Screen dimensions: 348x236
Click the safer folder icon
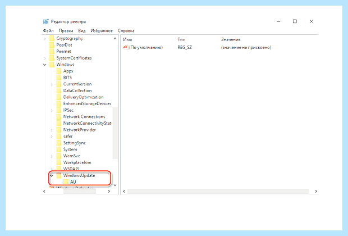click(59, 136)
